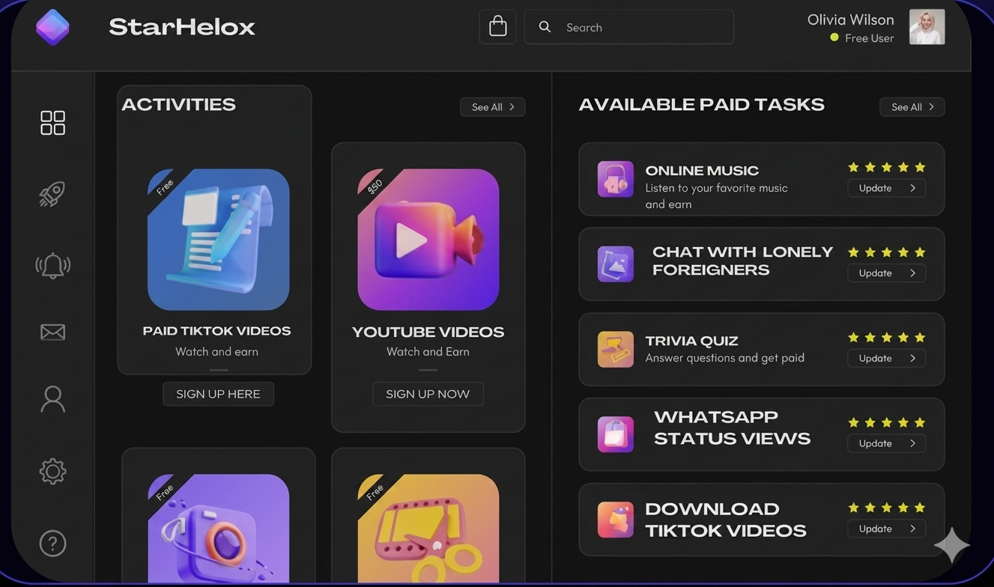Click the Online Music headphones icon

pyautogui.click(x=616, y=179)
